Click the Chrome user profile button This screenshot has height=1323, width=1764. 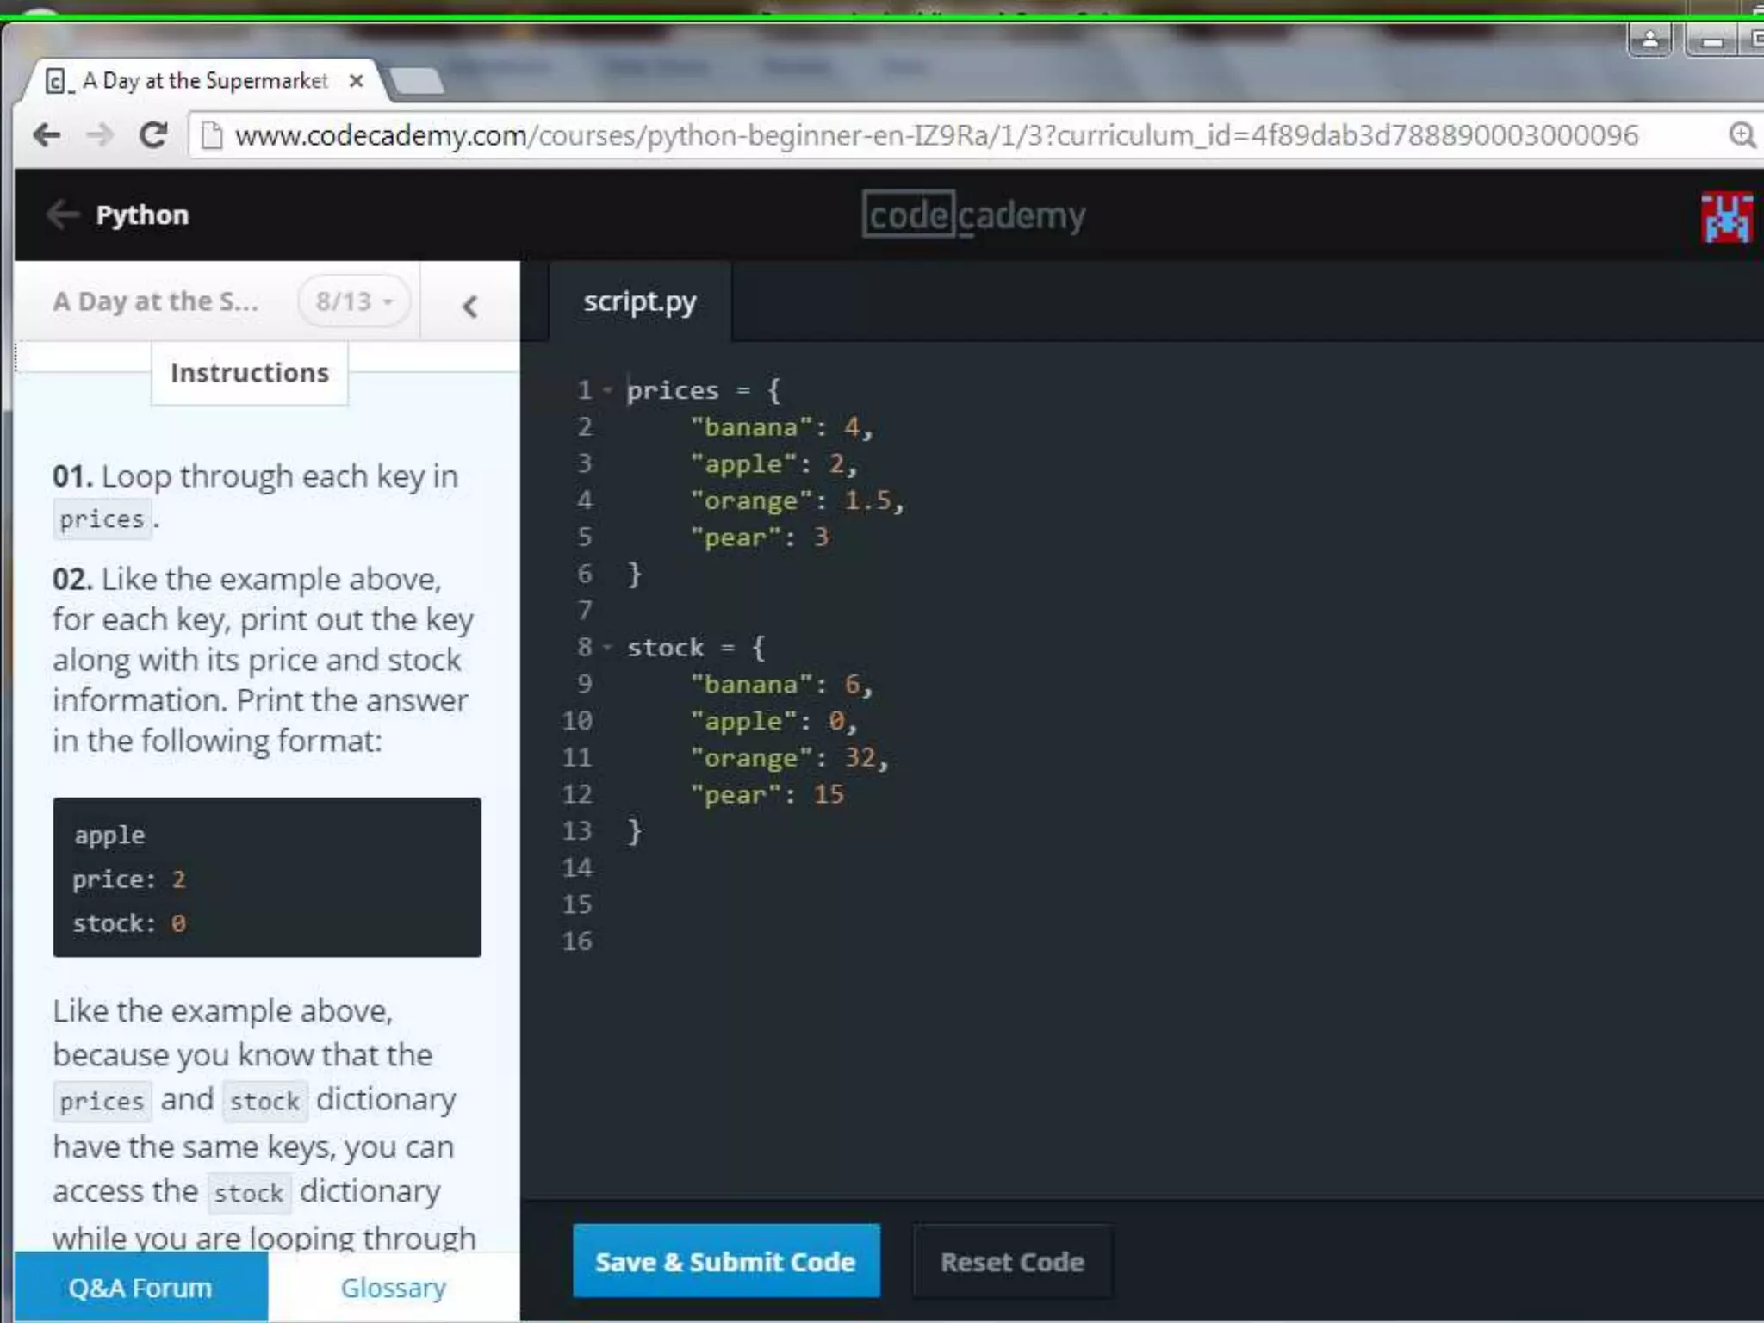pos(1649,40)
